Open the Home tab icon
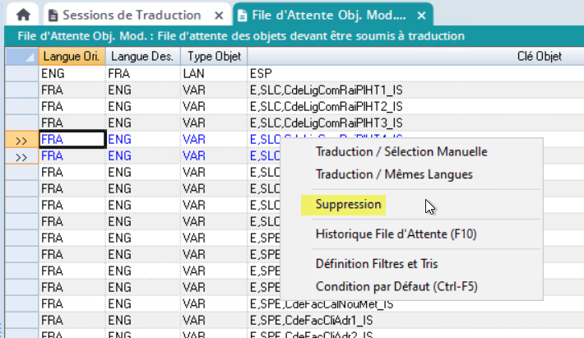Screen dimensions: 584x338 tap(24, 15)
